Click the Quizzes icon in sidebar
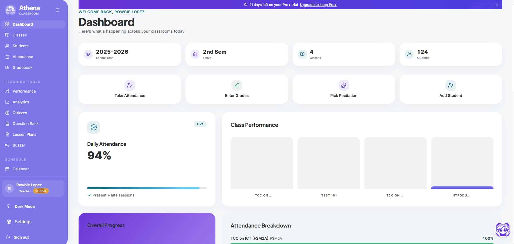This screenshot has height=244, width=514. pyautogui.click(x=7, y=113)
